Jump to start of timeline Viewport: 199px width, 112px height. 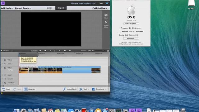pyautogui.click(x=45, y=51)
